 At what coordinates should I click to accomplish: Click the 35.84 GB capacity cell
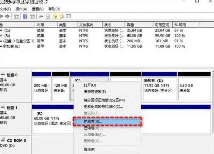pyautogui.click(x=134, y=30)
